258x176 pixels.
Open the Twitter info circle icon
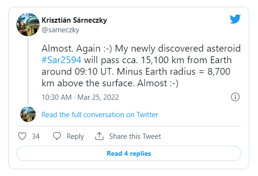tap(235, 97)
